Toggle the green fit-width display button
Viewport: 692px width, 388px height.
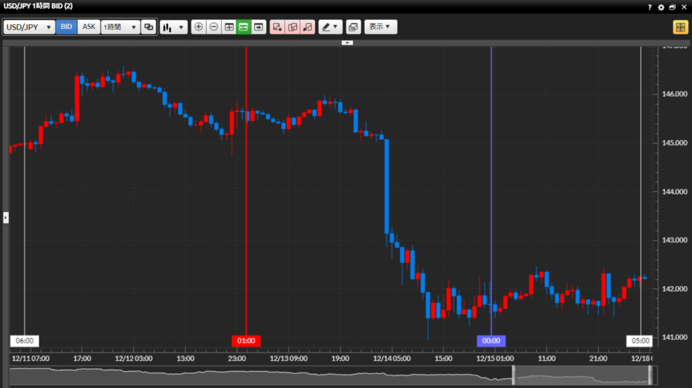[x=244, y=27]
